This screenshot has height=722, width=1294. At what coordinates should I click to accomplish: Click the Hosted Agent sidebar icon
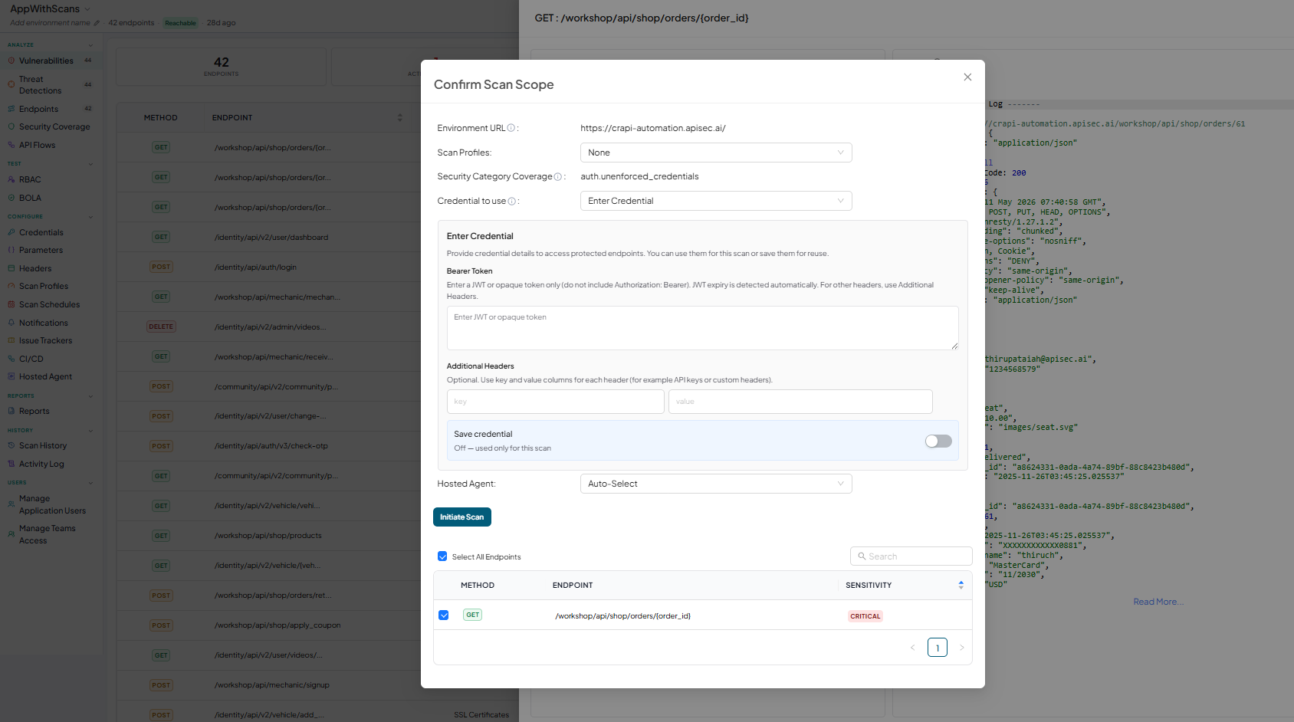coord(11,376)
